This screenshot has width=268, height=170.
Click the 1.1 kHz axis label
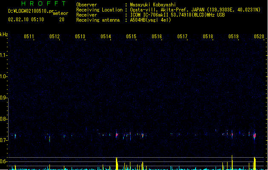click(3, 55)
